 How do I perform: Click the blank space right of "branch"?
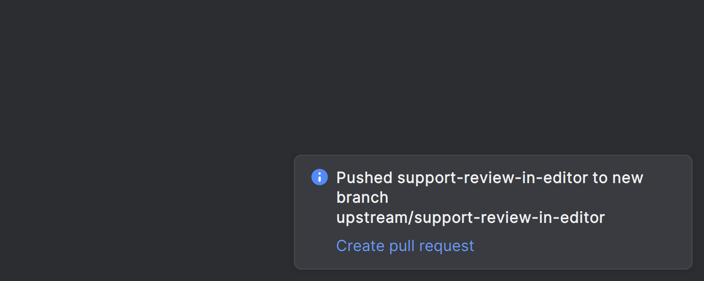516,198
